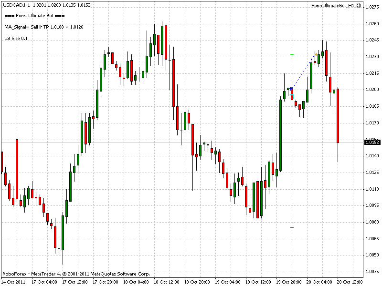Click the '17 Oct 04:00' time axis label
Screen dimensions: 382x286
44,282
